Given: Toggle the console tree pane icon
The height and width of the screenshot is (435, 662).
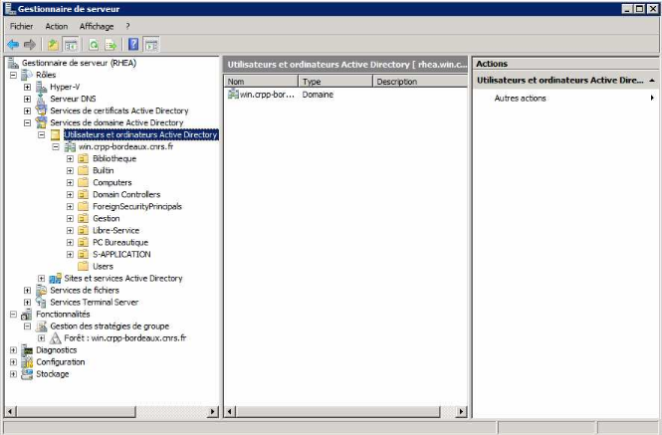Looking at the screenshot, I should [x=70, y=45].
